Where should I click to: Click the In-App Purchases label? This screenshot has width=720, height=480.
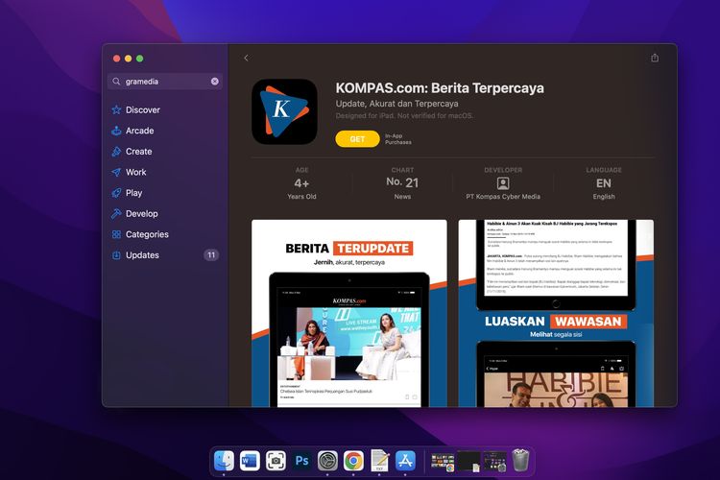[x=398, y=139]
